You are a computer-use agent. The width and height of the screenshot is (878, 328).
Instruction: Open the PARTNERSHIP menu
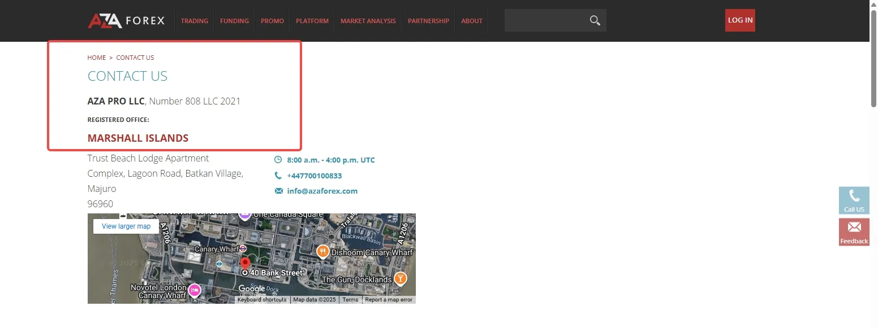coord(428,21)
